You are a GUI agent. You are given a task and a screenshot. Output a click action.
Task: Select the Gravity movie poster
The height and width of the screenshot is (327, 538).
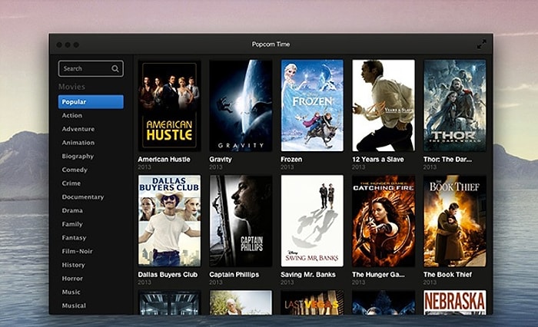[241, 106]
